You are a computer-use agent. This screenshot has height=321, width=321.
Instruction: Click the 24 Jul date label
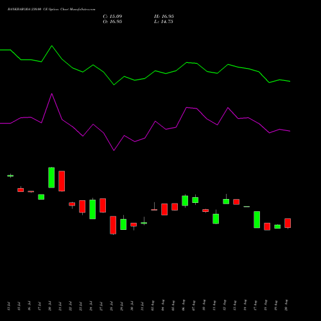tap(91, 306)
